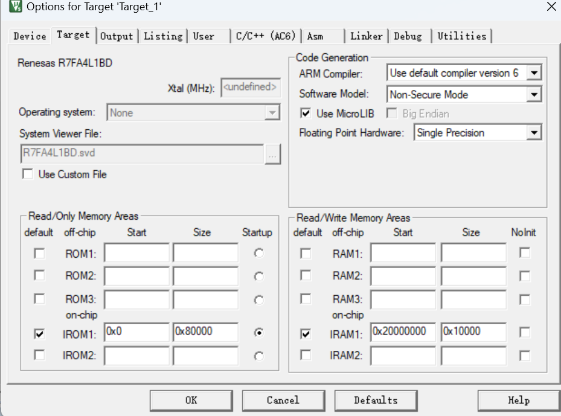Browse for System Viewer File
561x416 pixels.
point(272,154)
